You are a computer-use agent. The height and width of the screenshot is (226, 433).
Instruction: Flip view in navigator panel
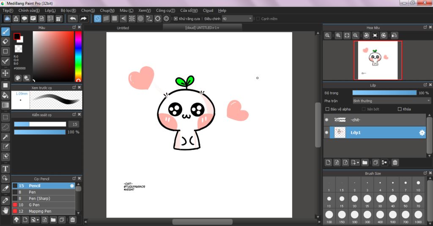coord(395,35)
